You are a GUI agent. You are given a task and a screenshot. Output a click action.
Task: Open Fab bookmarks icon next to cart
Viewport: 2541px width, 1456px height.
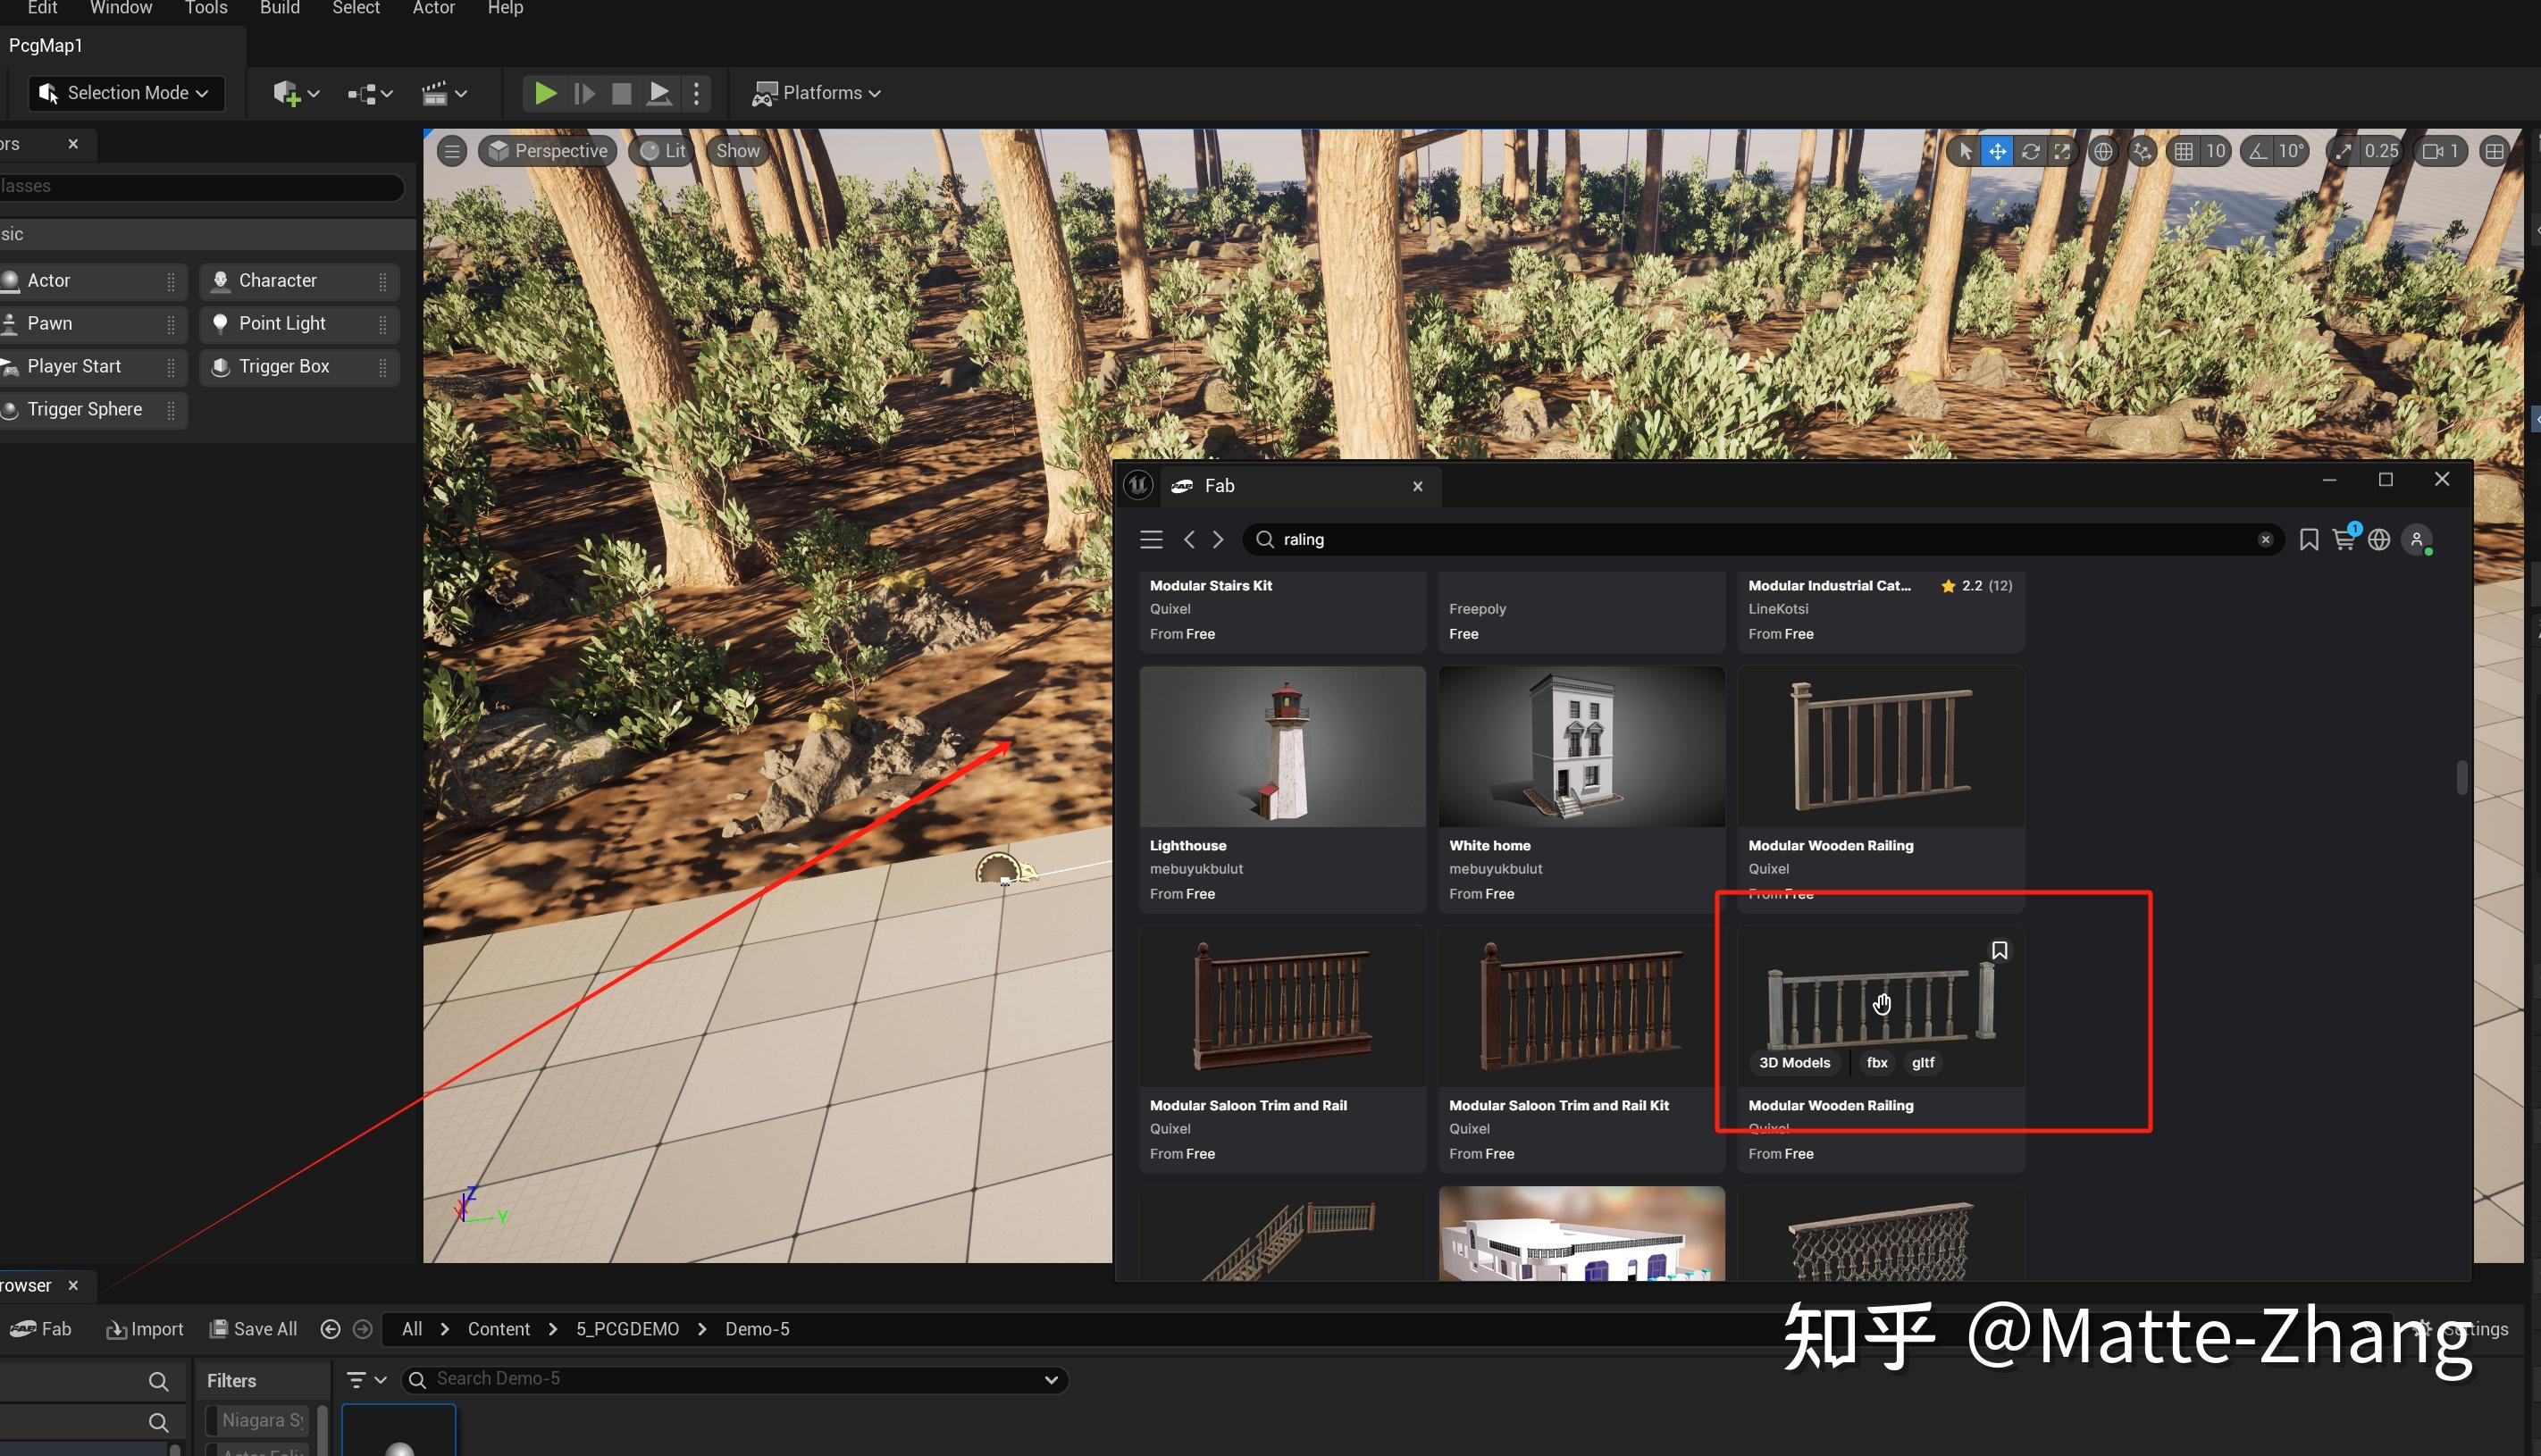point(2308,540)
